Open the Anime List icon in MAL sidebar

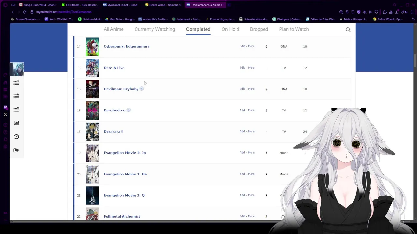(16, 96)
